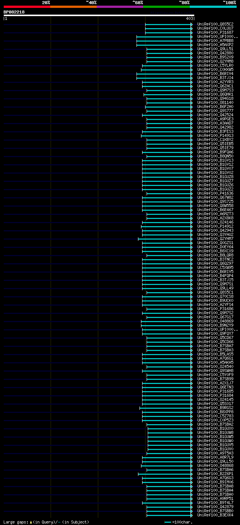This screenshot has height=525, width=240.
Task: Select hit UniRef100_Q9LL51
Action: click(215, 49)
